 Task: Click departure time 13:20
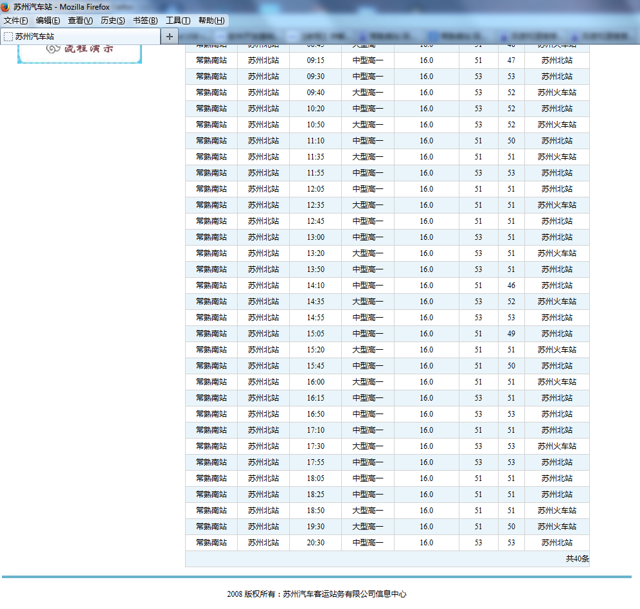[316, 253]
